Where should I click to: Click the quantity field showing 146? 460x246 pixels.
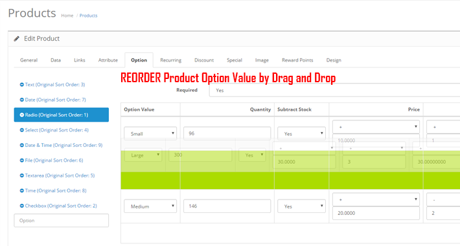227,206
